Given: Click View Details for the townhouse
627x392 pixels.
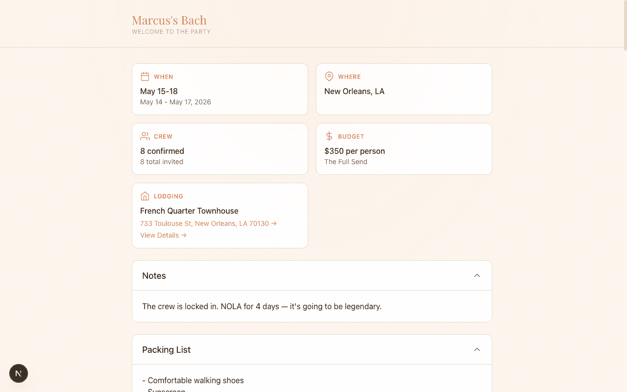Looking at the screenshot, I should 159,235.
